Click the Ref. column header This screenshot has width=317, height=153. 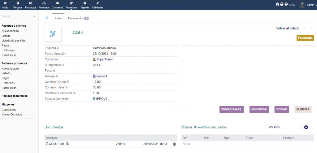tap(185, 138)
